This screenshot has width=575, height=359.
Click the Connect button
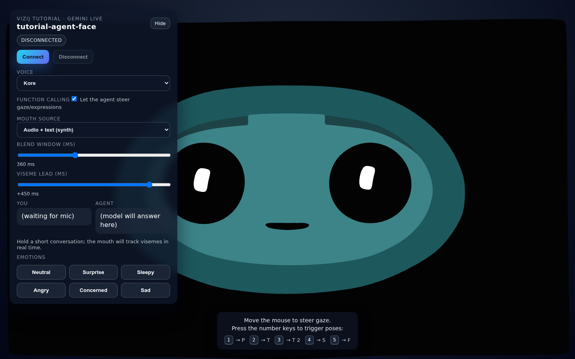tap(33, 57)
